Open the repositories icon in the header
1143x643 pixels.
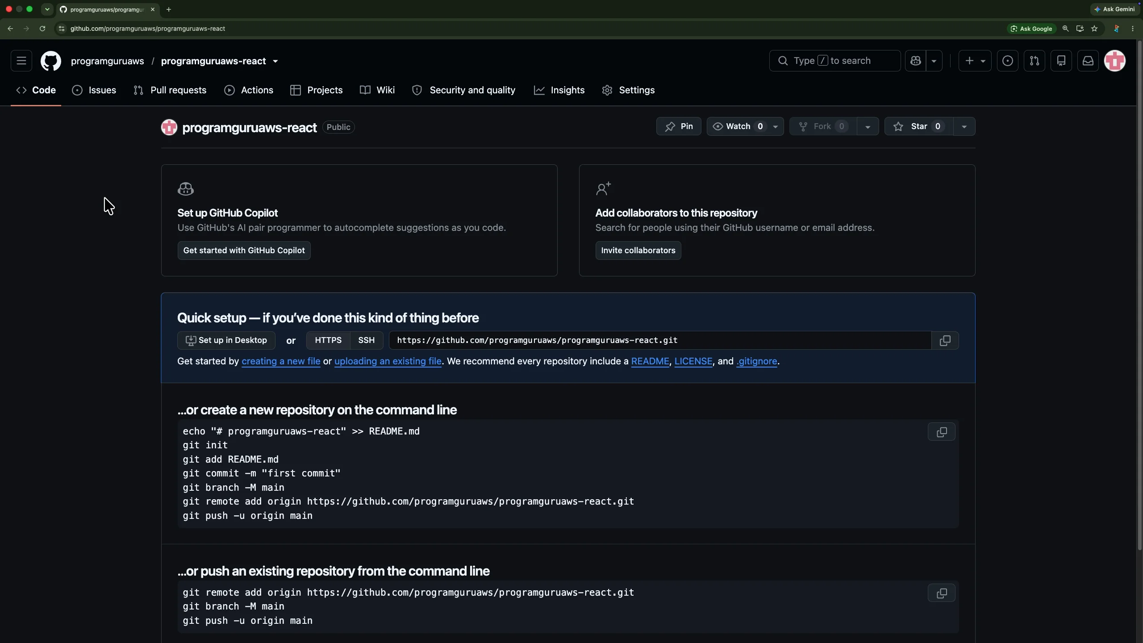[x=1061, y=61]
